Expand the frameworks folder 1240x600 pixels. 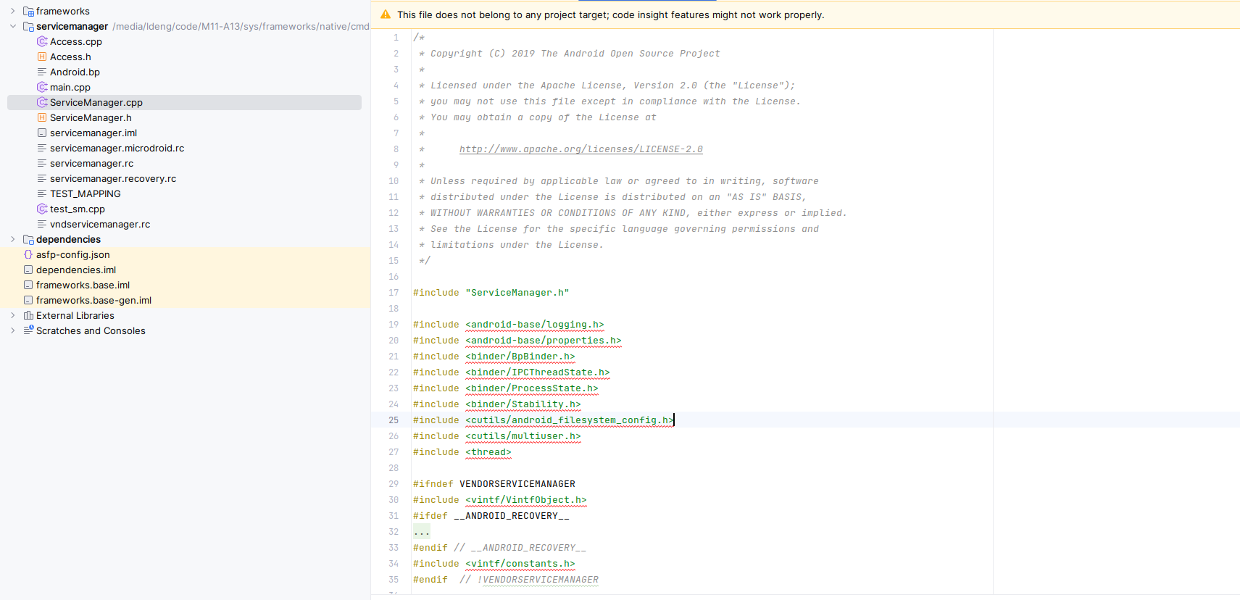click(x=13, y=11)
